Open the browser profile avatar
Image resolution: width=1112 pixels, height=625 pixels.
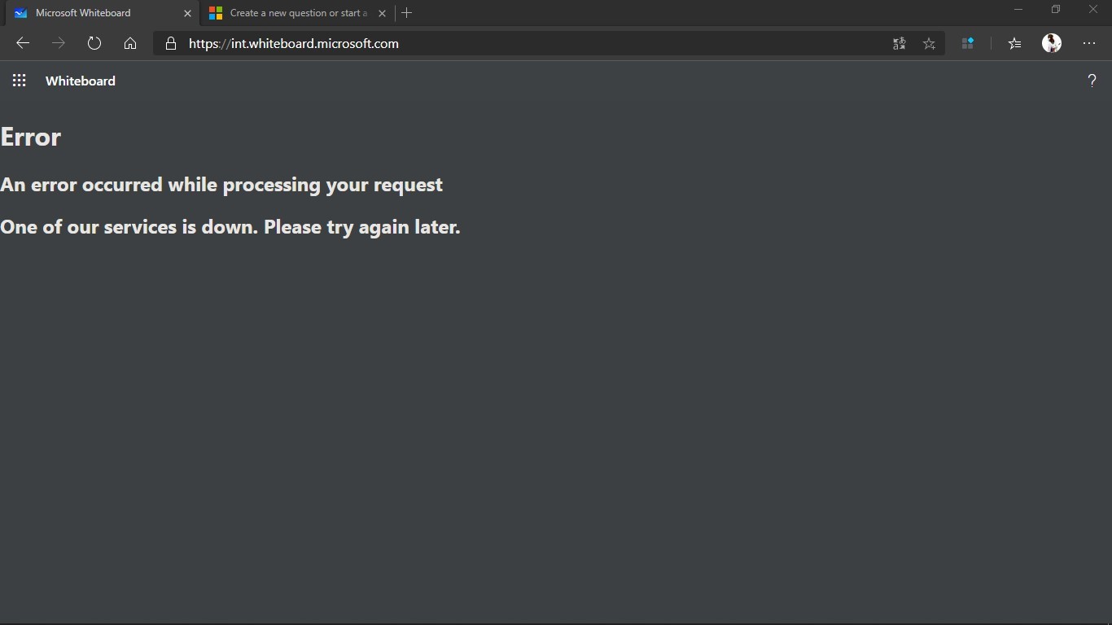pos(1052,44)
